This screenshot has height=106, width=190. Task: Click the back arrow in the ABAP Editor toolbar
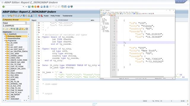coord(3,16)
